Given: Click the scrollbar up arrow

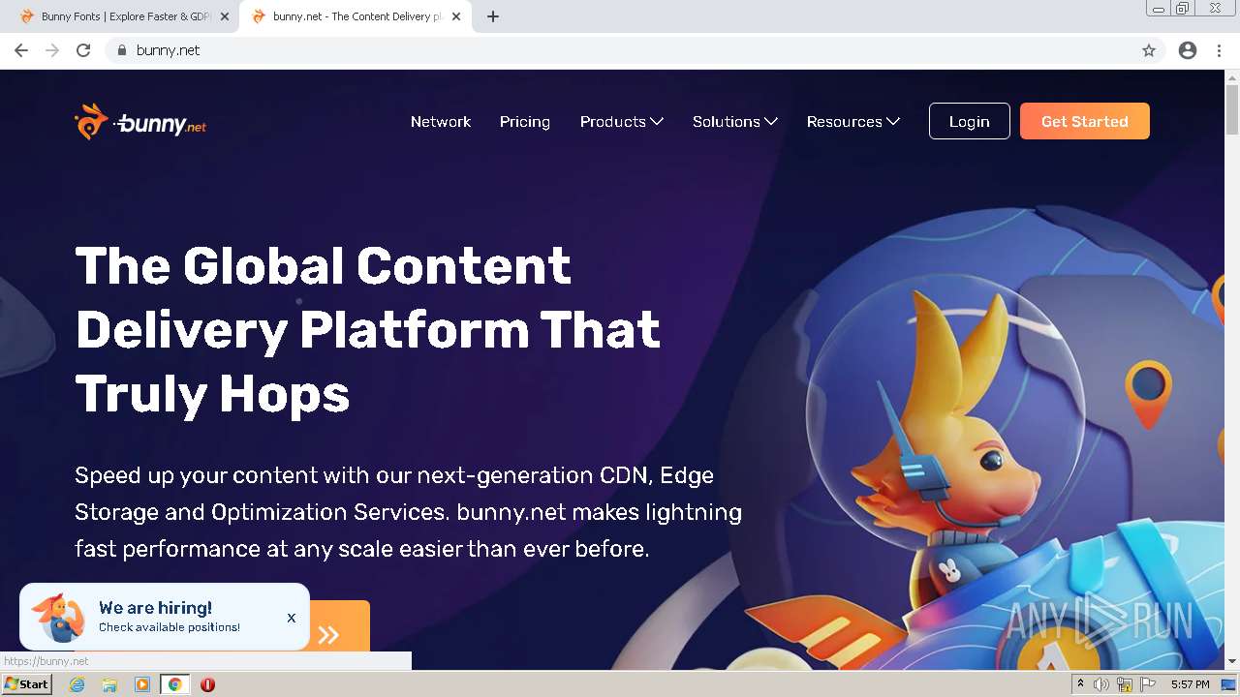Looking at the screenshot, I should pos(1232,76).
